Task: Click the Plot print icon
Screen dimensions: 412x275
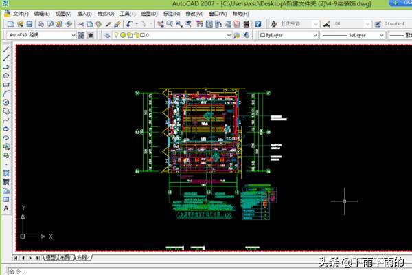Action: (x=41, y=24)
